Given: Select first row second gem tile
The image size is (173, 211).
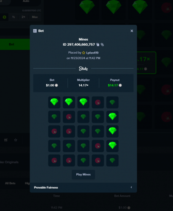Looking at the screenshot, I should (x=69, y=102).
